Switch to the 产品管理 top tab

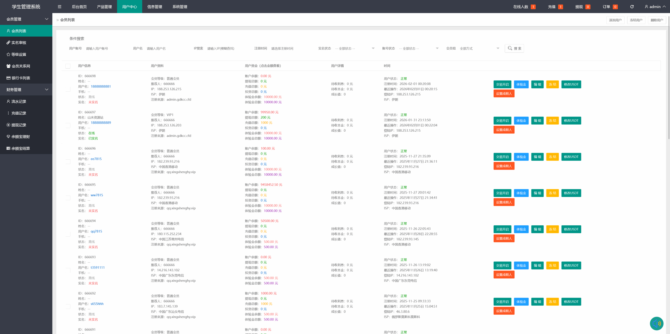click(104, 7)
